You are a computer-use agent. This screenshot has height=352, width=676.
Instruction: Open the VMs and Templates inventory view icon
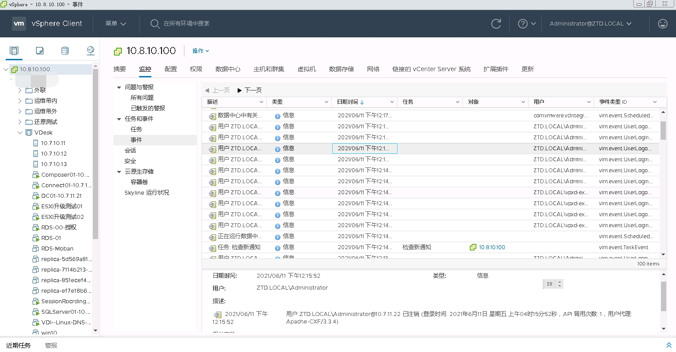pos(40,51)
